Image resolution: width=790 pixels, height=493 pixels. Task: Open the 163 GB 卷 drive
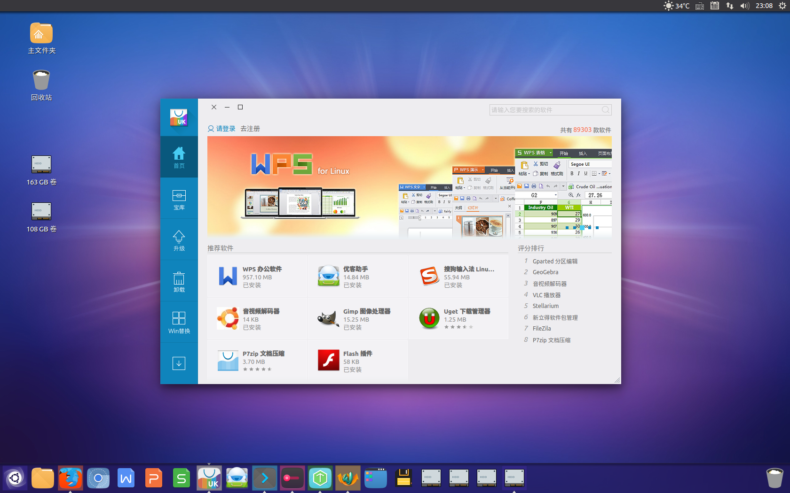41,170
